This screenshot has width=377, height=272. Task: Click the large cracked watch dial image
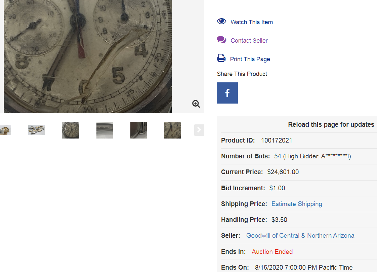pyautogui.click(x=87, y=56)
